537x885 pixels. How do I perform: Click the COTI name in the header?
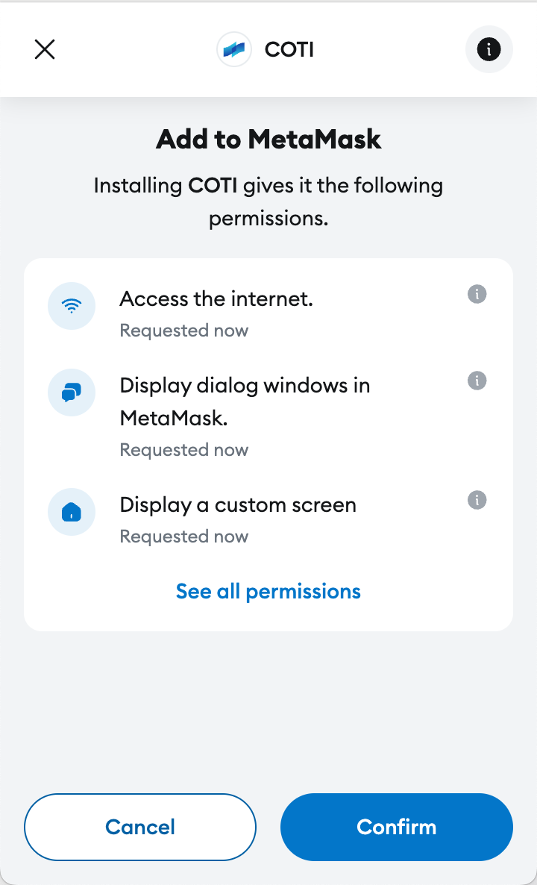pos(289,50)
